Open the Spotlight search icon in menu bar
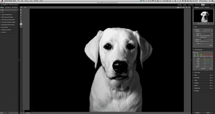The width and height of the screenshot is (215, 114). [210, 1]
